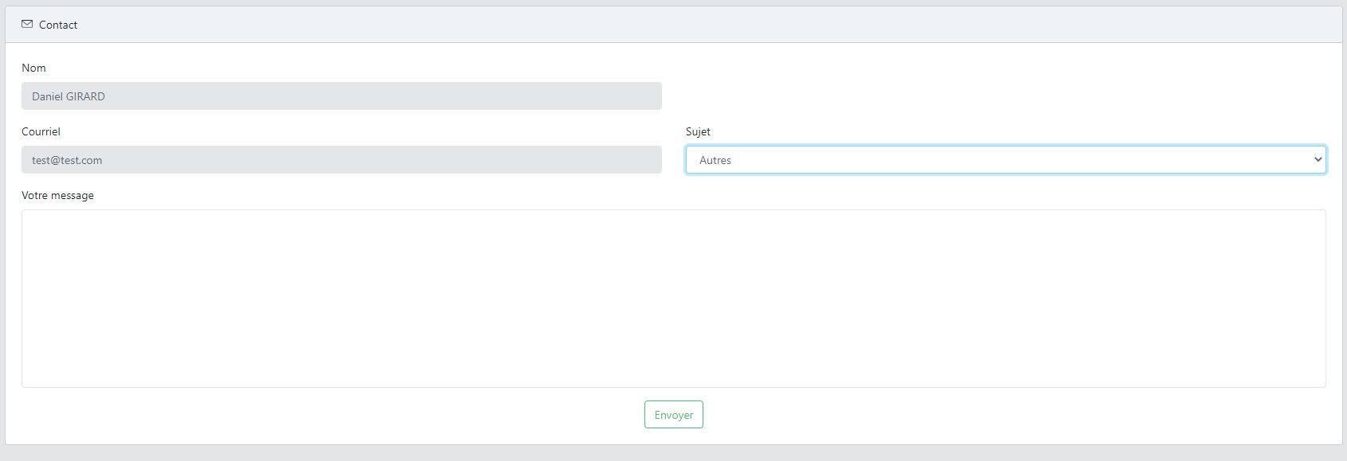Open the Sujet dropdown list
The width and height of the screenshot is (1347, 461).
click(x=1006, y=160)
